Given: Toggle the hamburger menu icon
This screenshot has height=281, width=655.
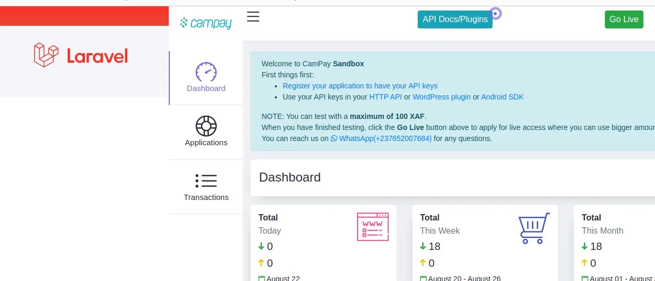Looking at the screenshot, I should (253, 17).
